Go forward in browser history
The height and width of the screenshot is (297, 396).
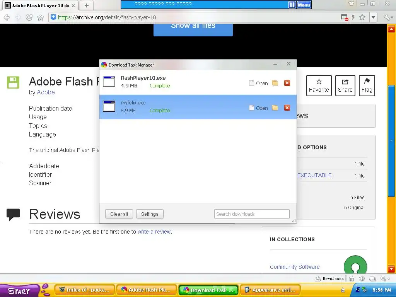[x=18, y=17]
